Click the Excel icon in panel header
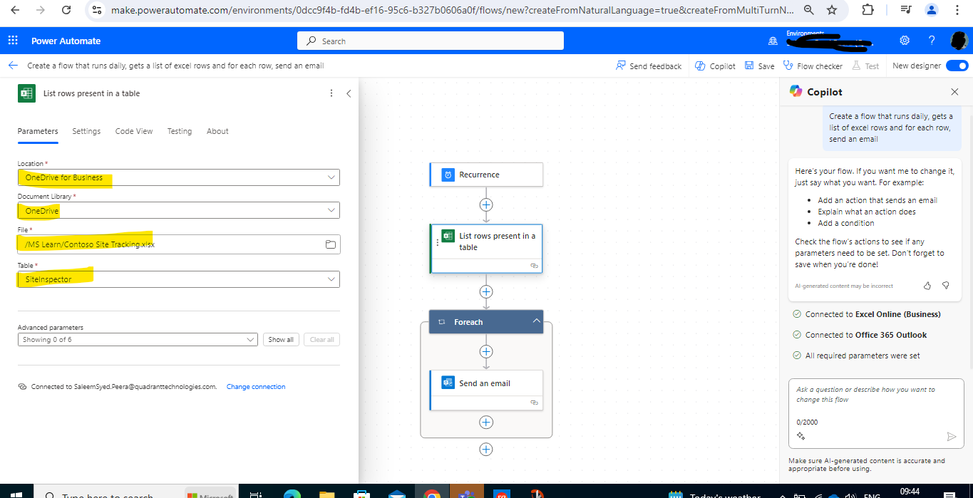The image size is (973, 498). pyautogui.click(x=26, y=93)
